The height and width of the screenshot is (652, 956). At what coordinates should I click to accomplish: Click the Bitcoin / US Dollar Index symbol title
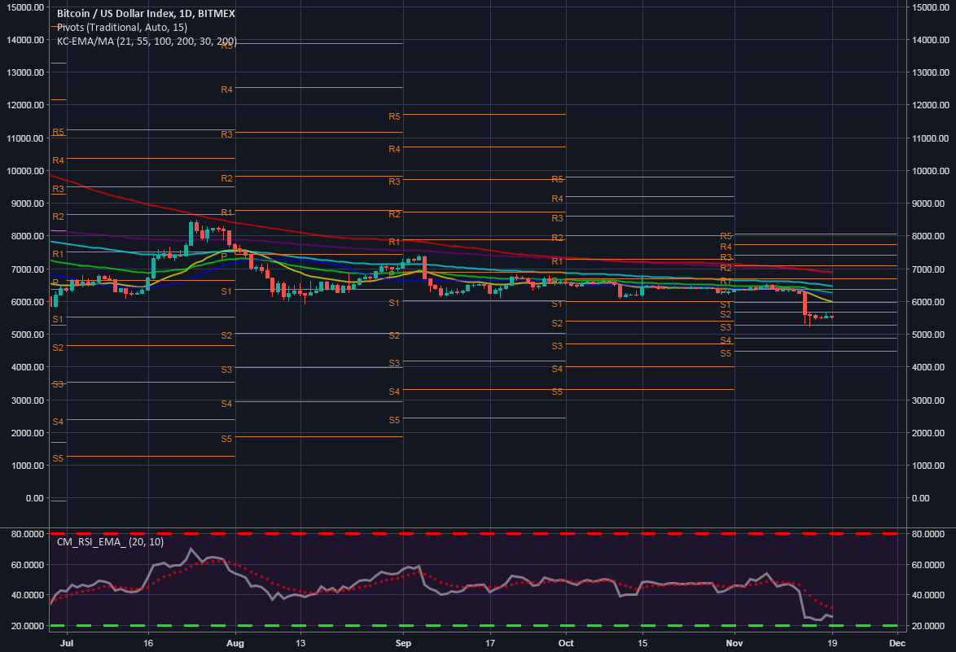click(x=143, y=13)
